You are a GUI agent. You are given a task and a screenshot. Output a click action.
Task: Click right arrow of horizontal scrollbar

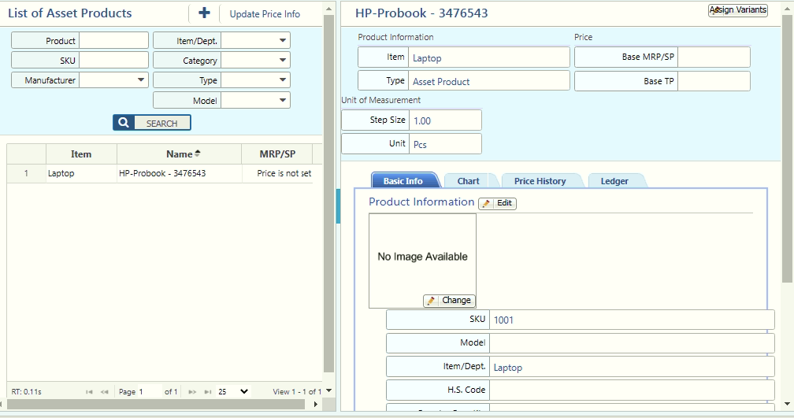[316, 405]
